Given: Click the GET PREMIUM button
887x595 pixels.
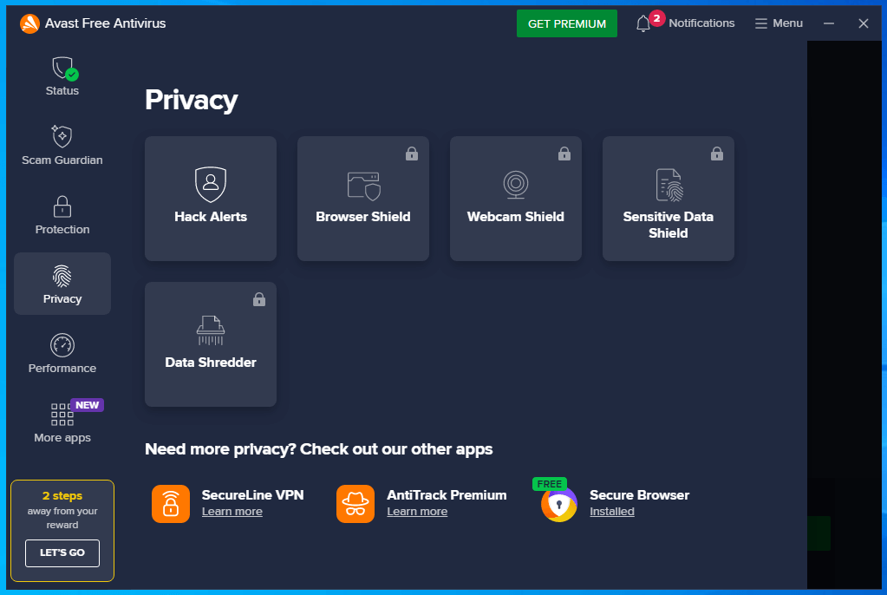Looking at the screenshot, I should click(x=567, y=23).
